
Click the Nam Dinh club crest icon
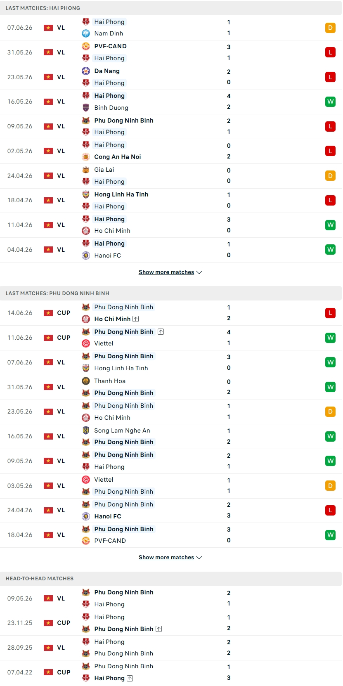click(x=86, y=33)
